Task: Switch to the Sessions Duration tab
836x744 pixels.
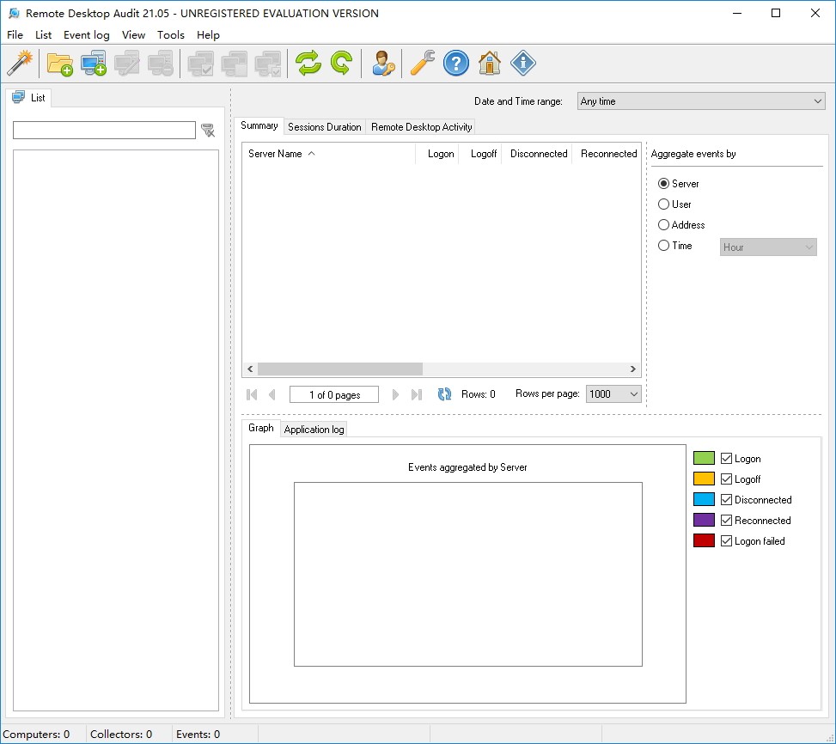Action: coord(324,127)
